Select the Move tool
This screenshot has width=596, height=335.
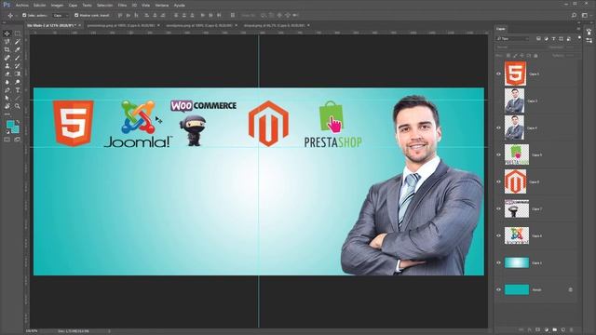[x=7, y=33]
